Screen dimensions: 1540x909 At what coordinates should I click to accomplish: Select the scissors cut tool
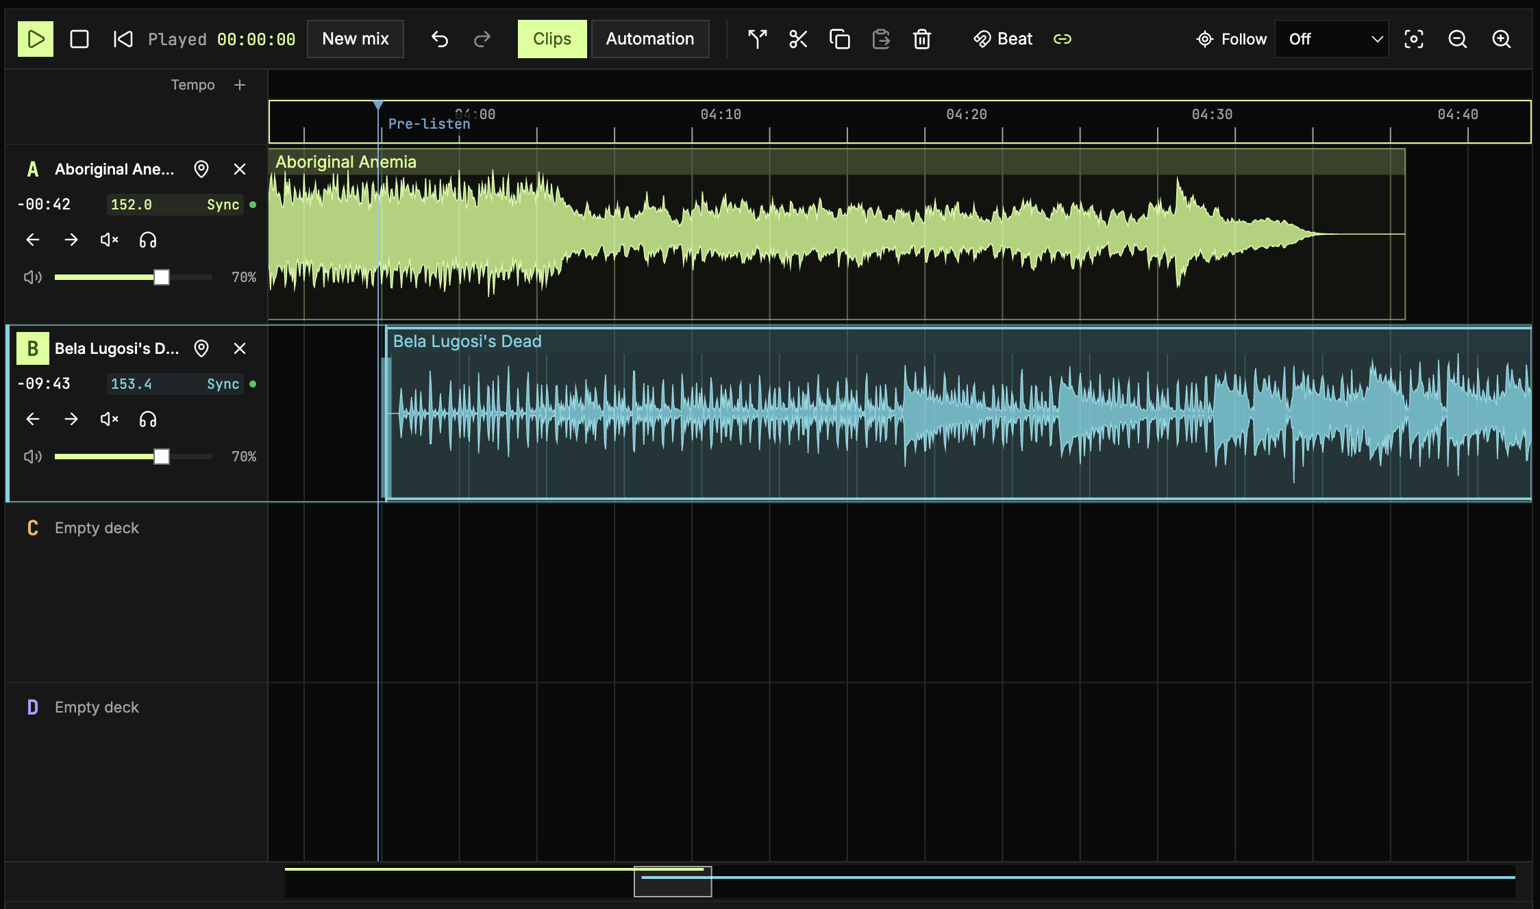tap(798, 39)
